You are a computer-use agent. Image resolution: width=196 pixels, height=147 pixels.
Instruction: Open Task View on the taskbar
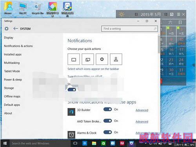75,143
